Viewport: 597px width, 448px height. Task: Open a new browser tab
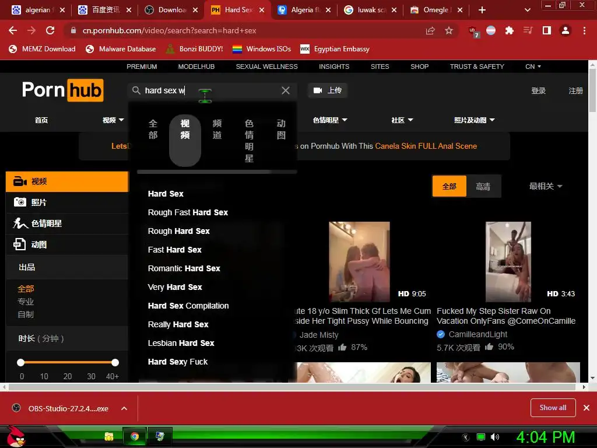pos(482,10)
